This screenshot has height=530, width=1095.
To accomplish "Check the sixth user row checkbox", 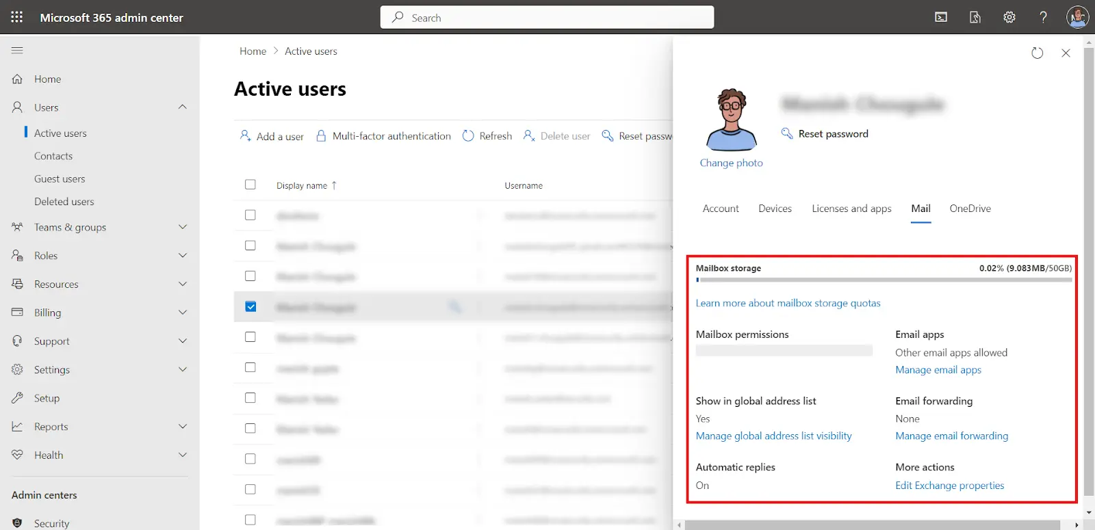I will click(x=250, y=367).
